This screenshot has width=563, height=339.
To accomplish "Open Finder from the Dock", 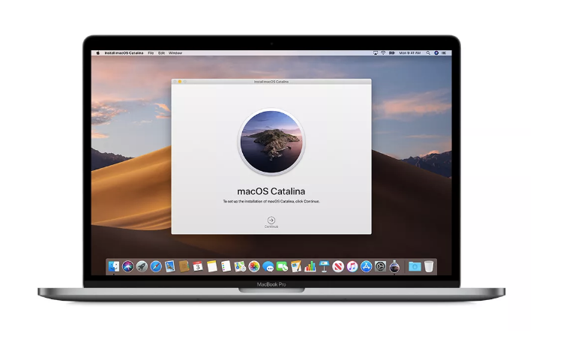I will [x=114, y=266].
